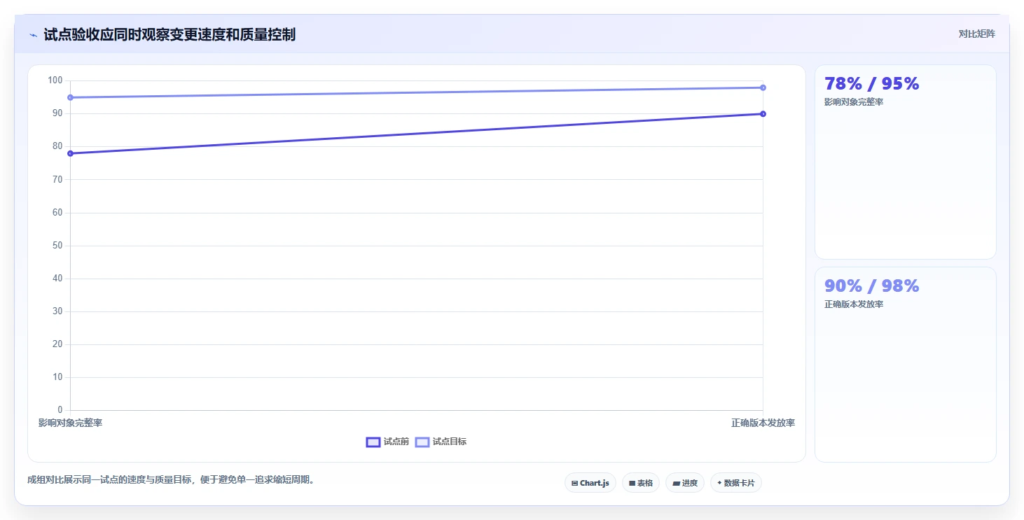Toggle the 试点目标 legend series
This screenshot has height=520, width=1024.
click(x=441, y=442)
